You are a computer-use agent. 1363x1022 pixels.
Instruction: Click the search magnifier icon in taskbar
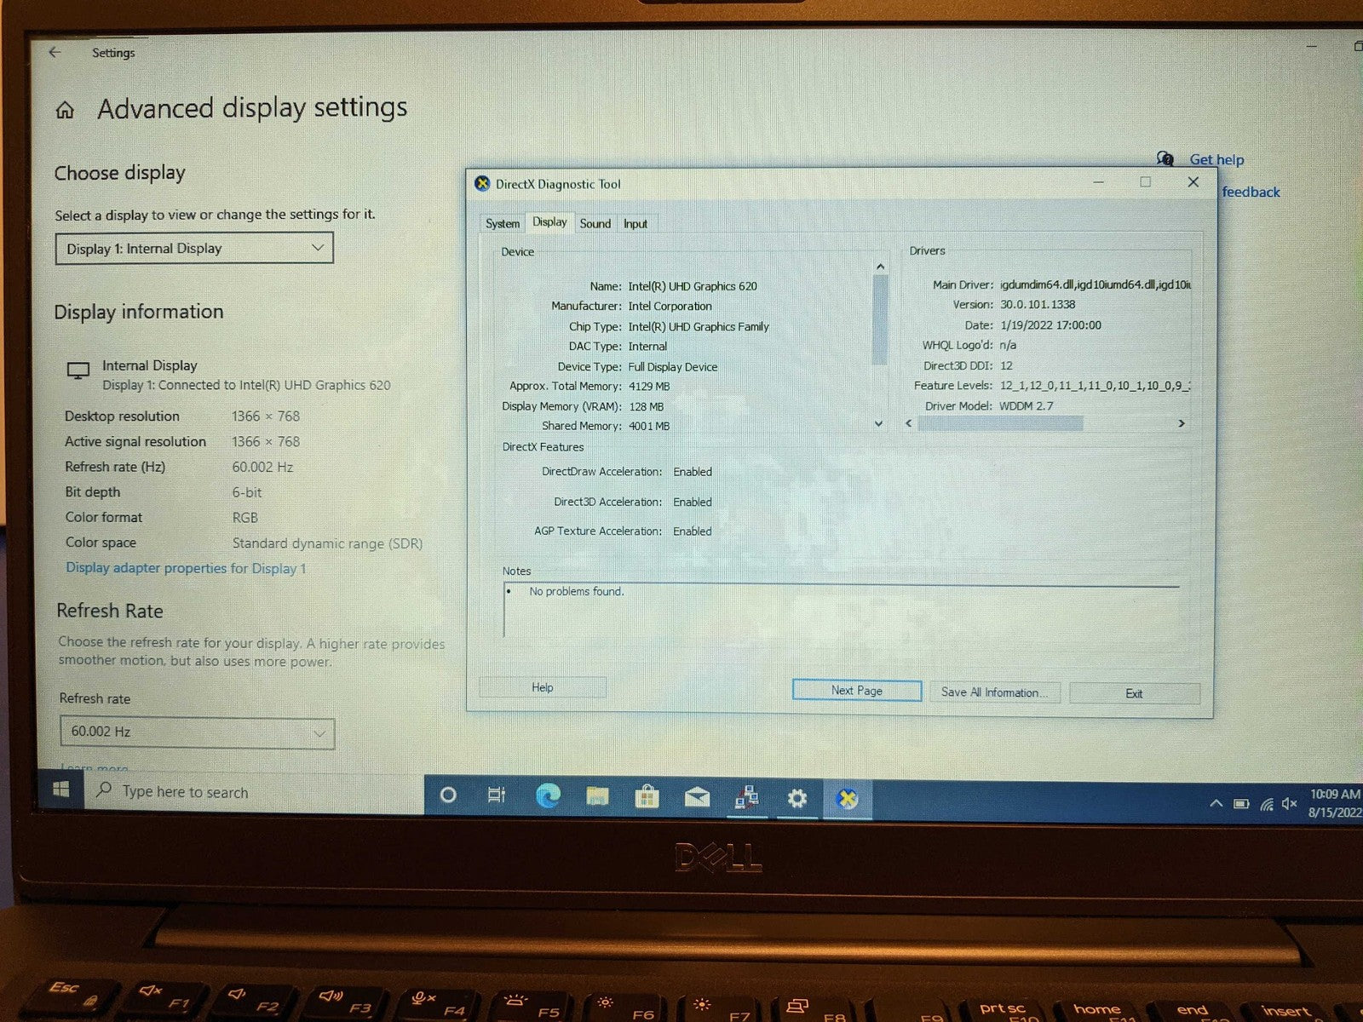pyautogui.click(x=104, y=789)
